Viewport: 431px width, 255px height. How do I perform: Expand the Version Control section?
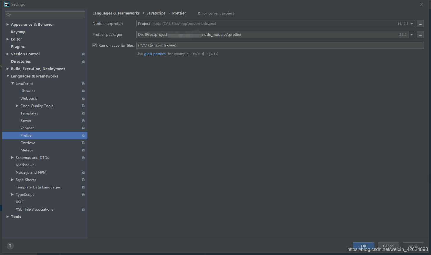coord(8,54)
